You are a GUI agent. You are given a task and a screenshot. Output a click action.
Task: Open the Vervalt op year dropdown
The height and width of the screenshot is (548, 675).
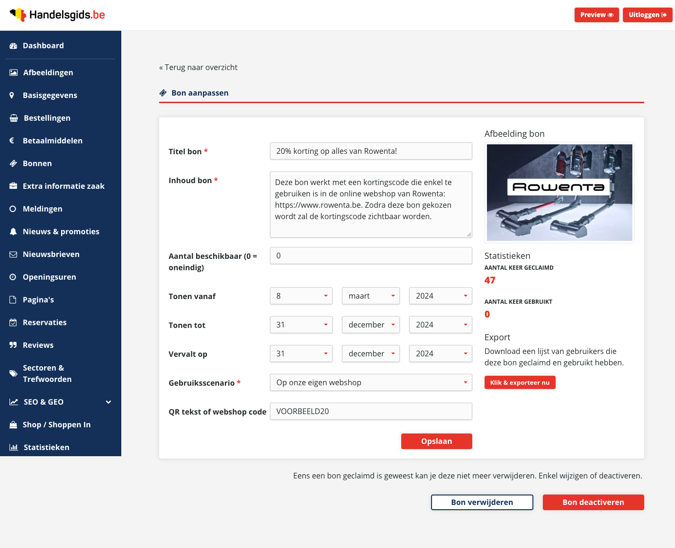(x=441, y=354)
